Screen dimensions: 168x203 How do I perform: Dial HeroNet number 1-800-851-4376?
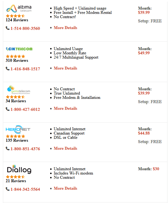[x=25, y=149]
